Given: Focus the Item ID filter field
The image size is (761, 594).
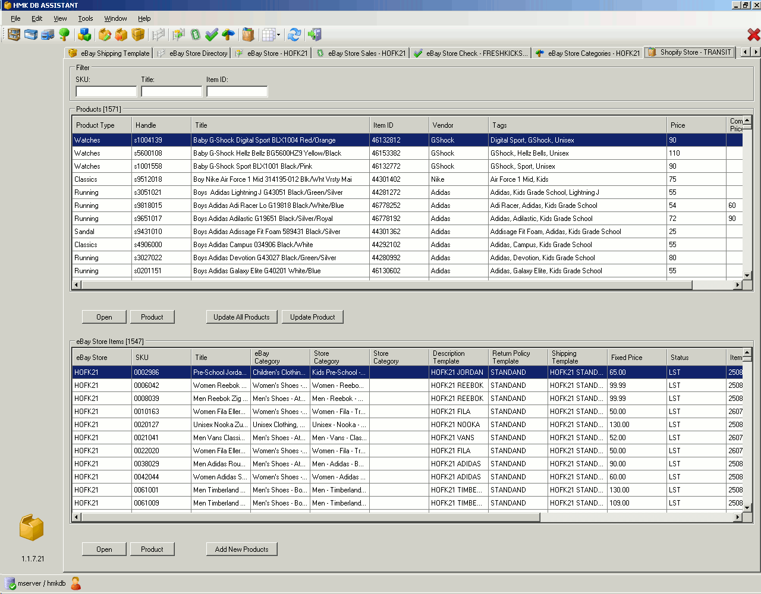Looking at the screenshot, I should tap(237, 91).
